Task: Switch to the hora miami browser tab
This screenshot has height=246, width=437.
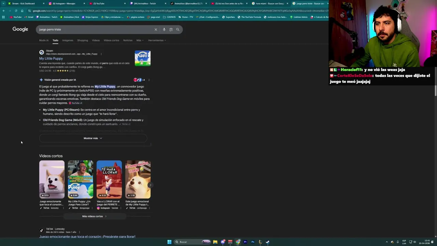Action: click(x=270, y=3)
